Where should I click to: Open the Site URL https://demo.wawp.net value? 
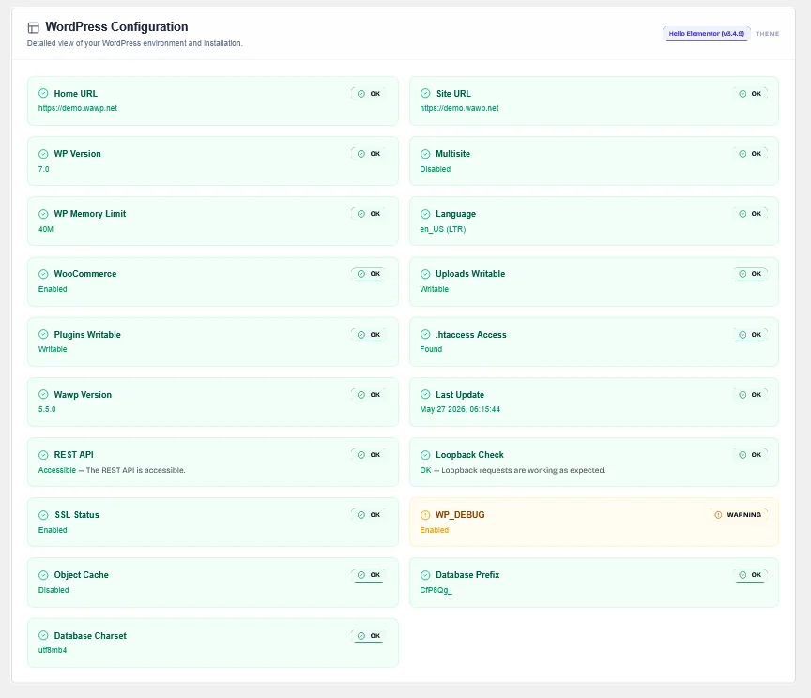click(459, 108)
